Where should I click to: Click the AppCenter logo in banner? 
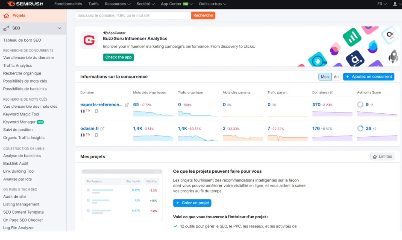(114, 33)
